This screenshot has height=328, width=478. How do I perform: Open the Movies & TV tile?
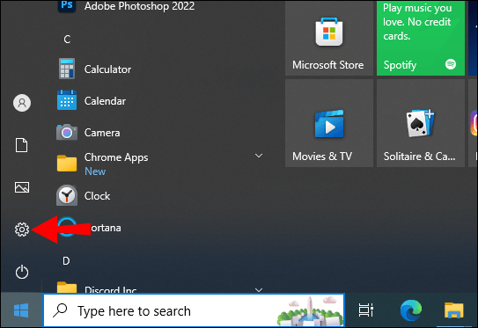[x=329, y=123]
